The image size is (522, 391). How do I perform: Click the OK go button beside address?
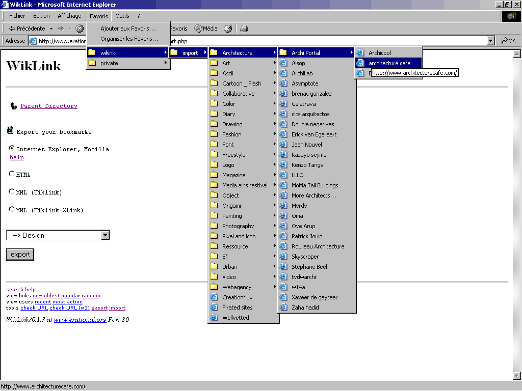(x=508, y=41)
